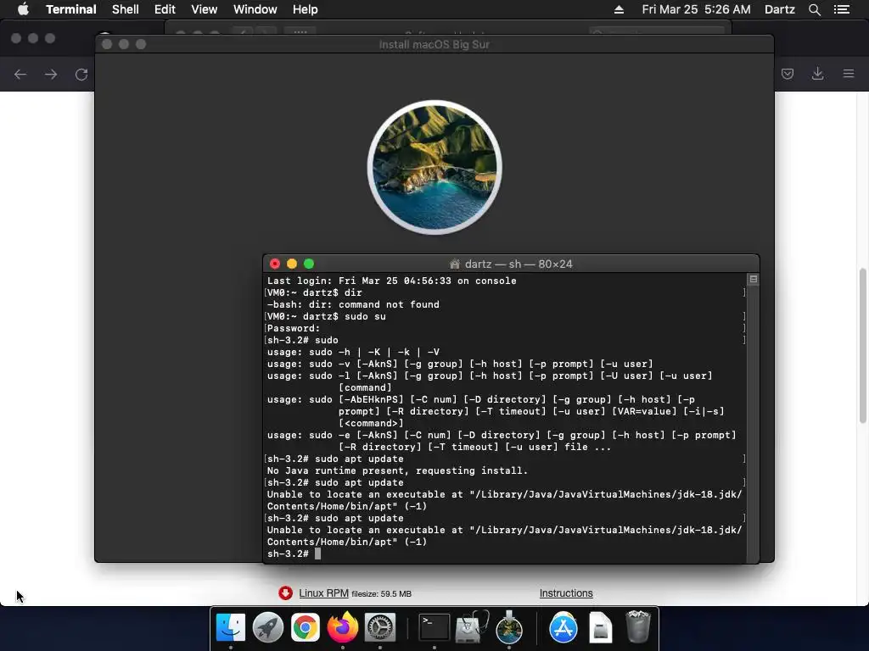Open the Window menu
The image size is (869, 651).
click(x=255, y=9)
